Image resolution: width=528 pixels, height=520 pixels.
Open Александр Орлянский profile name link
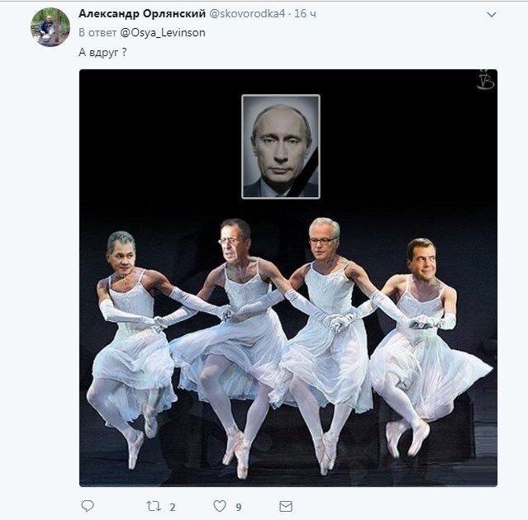point(142,13)
